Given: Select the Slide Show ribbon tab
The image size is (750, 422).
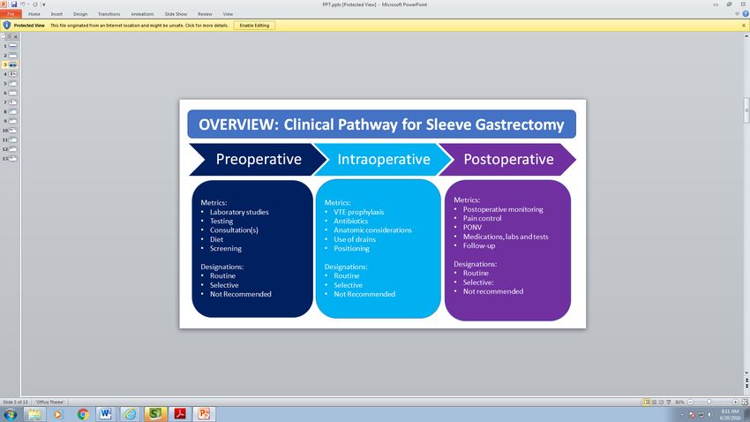Looking at the screenshot, I should coord(176,14).
